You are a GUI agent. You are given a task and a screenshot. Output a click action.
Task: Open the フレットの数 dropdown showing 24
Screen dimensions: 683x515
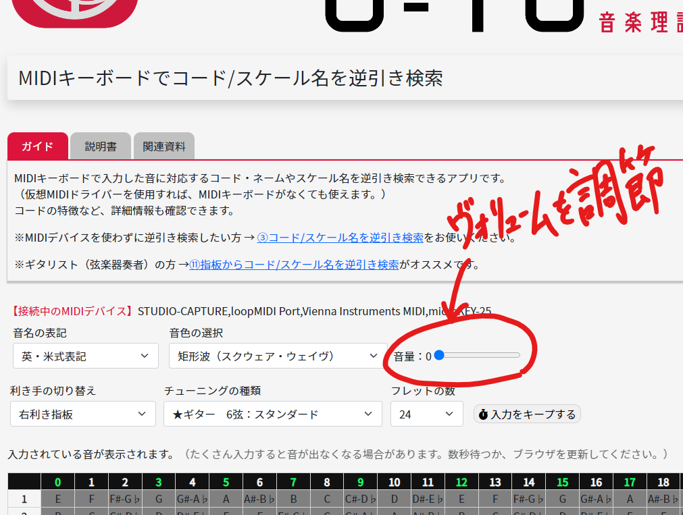[426, 414]
